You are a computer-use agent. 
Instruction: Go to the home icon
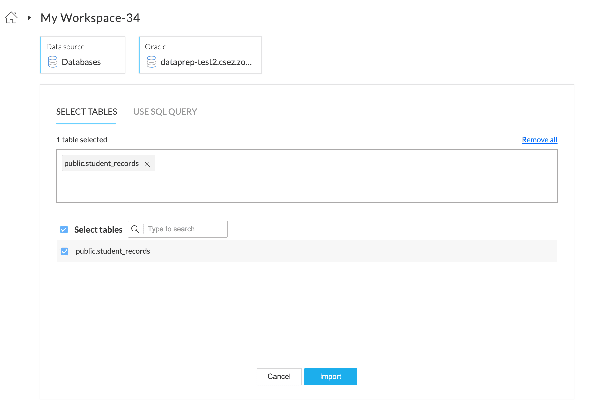point(11,18)
